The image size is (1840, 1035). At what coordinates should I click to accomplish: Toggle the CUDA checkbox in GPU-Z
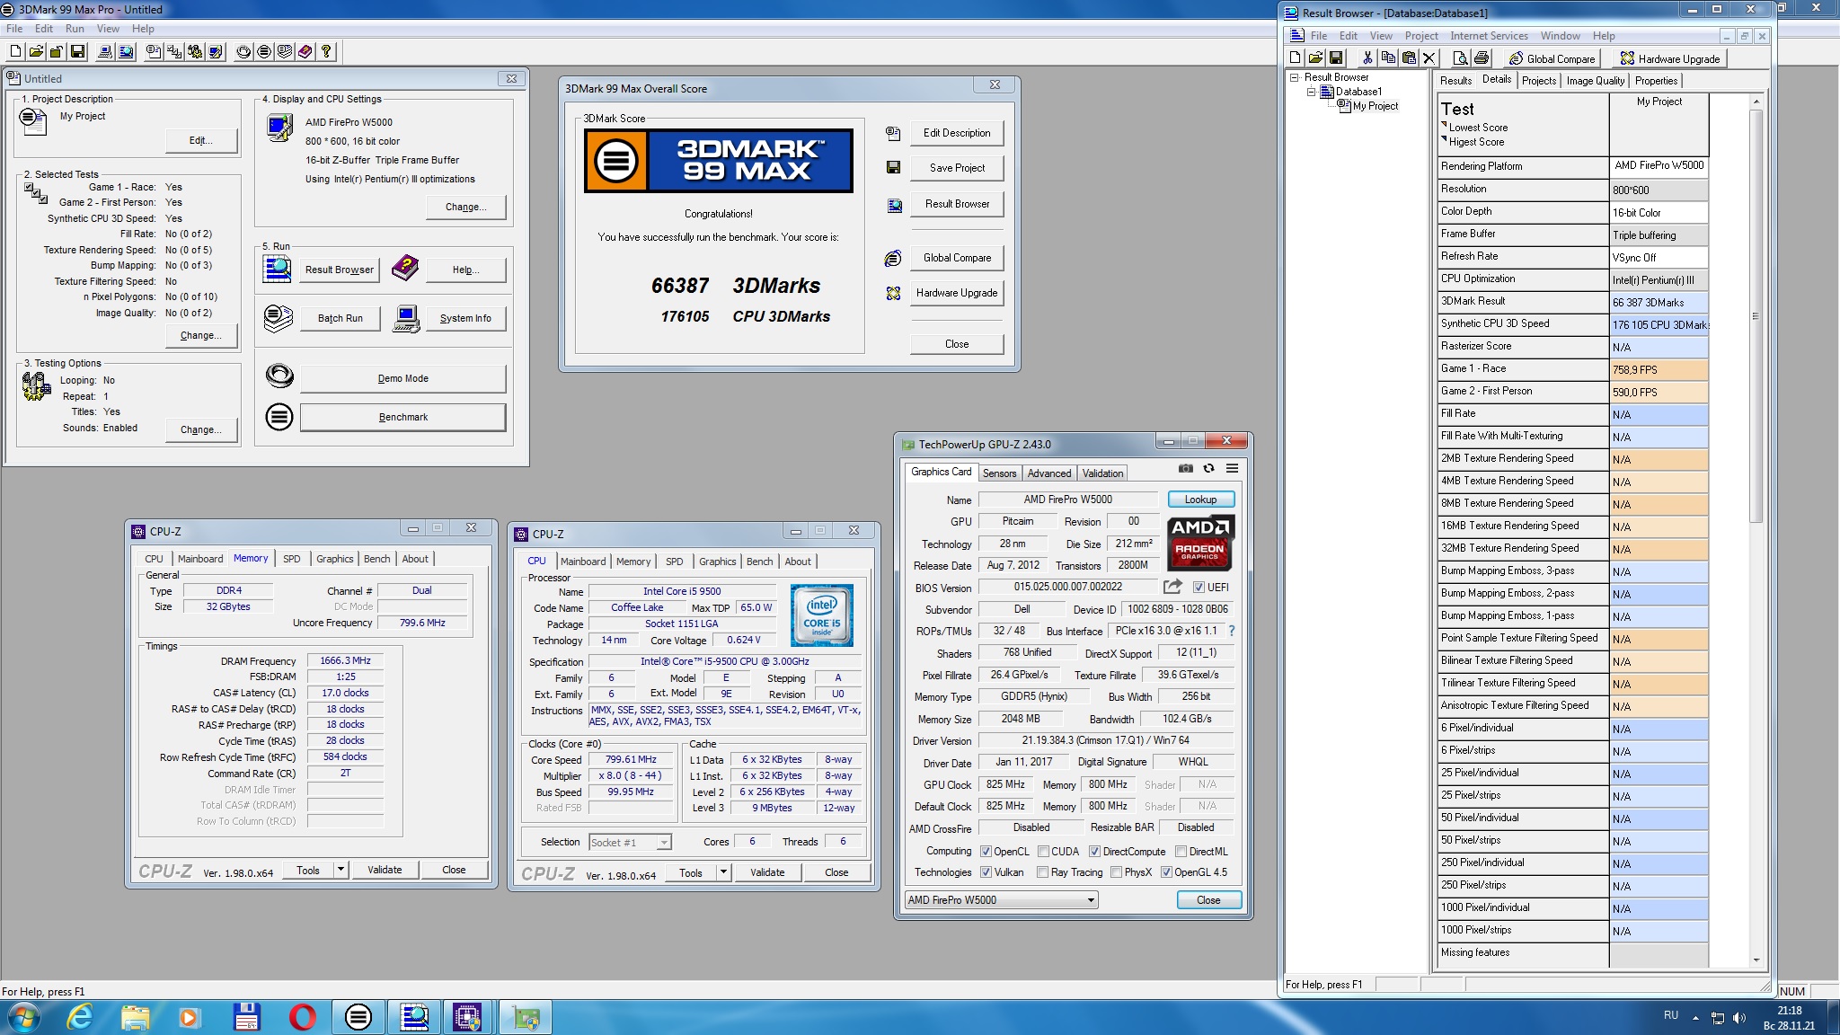1043,852
